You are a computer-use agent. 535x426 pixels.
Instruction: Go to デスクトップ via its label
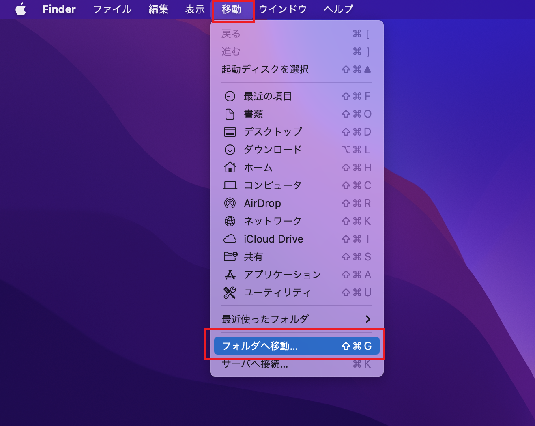pyautogui.click(x=273, y=132)
